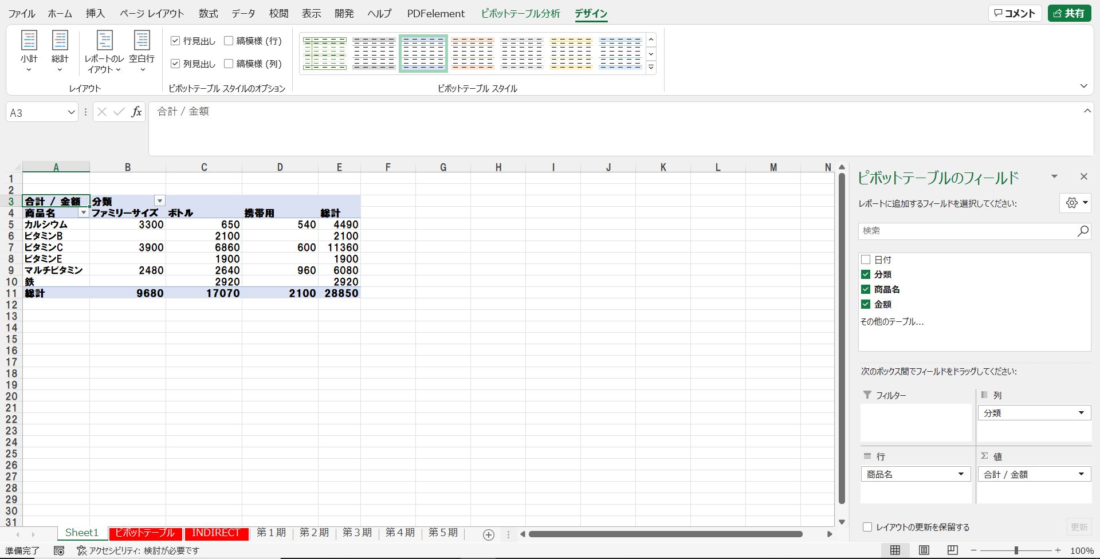Expand the Name Box dropdown arrow

click(x=71, y=113)
